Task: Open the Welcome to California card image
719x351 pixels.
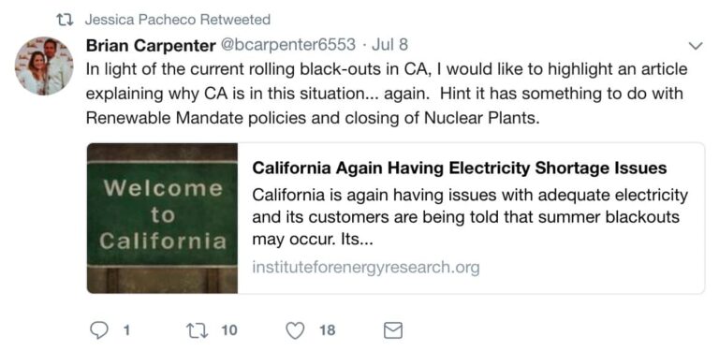Action: pyautogui.click(x=162, y=218)
